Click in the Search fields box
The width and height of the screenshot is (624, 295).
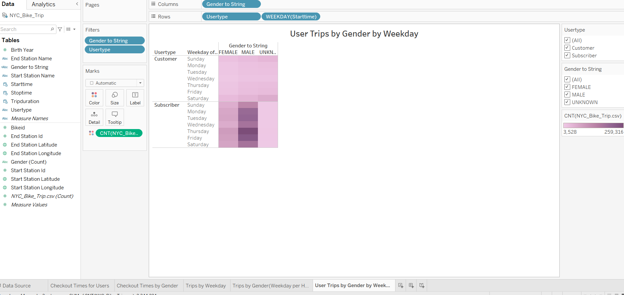coord(25,29)
